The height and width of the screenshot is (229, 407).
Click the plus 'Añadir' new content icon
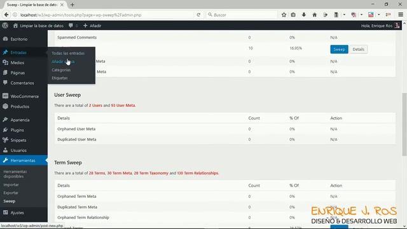pyautogui.click(x=92, y=25)
